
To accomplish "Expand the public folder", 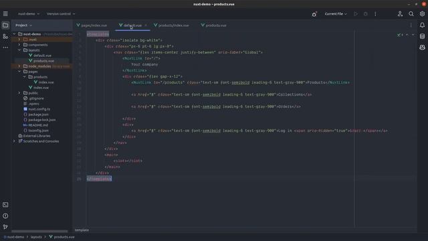I will [x=19, y=93].
